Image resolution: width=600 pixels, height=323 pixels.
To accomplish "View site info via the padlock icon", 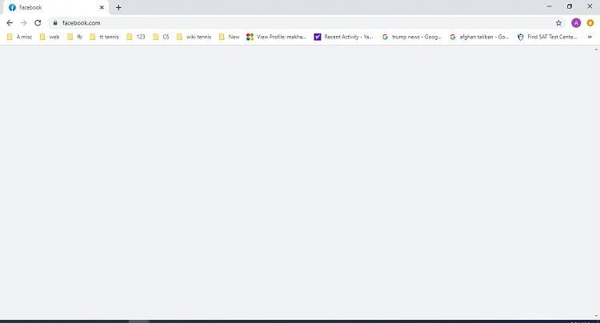I will click(55, 23).
